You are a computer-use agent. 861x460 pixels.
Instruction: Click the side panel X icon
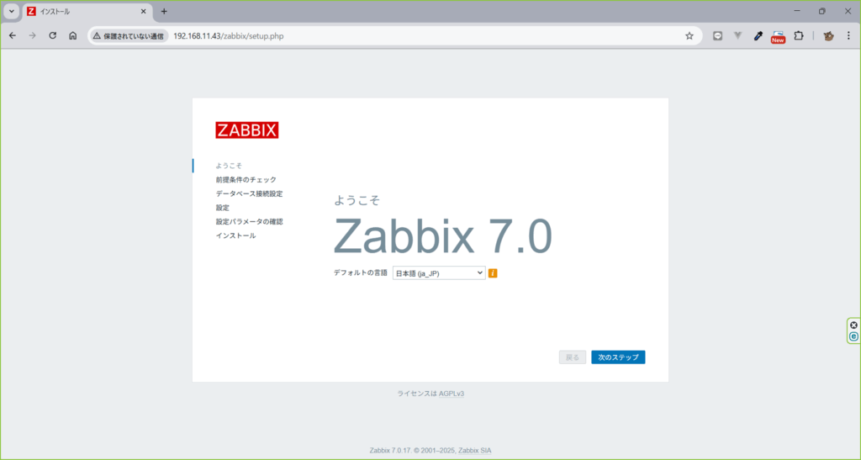click(854, 325)
